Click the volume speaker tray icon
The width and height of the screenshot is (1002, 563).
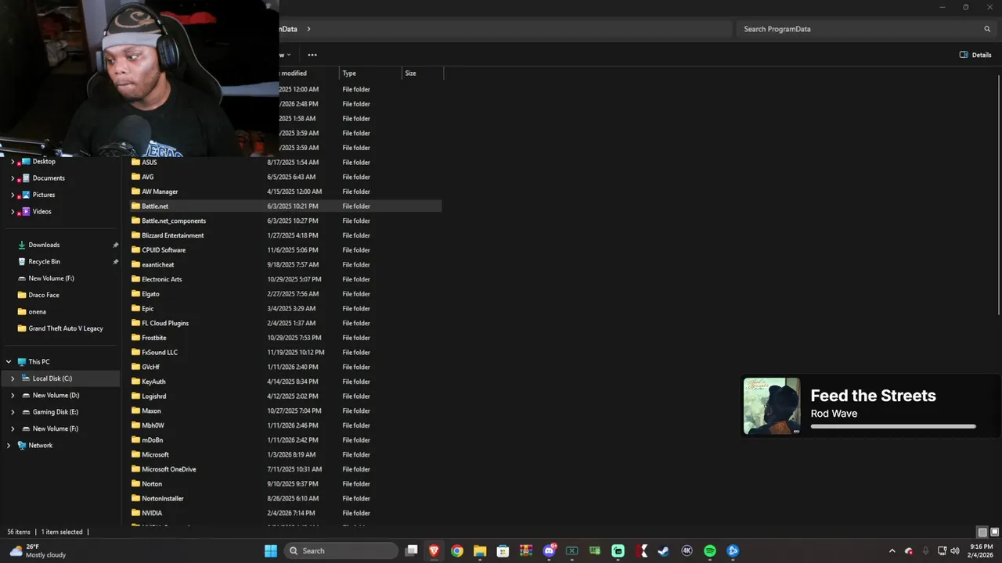pyautogui.click(x=955, y=550)
